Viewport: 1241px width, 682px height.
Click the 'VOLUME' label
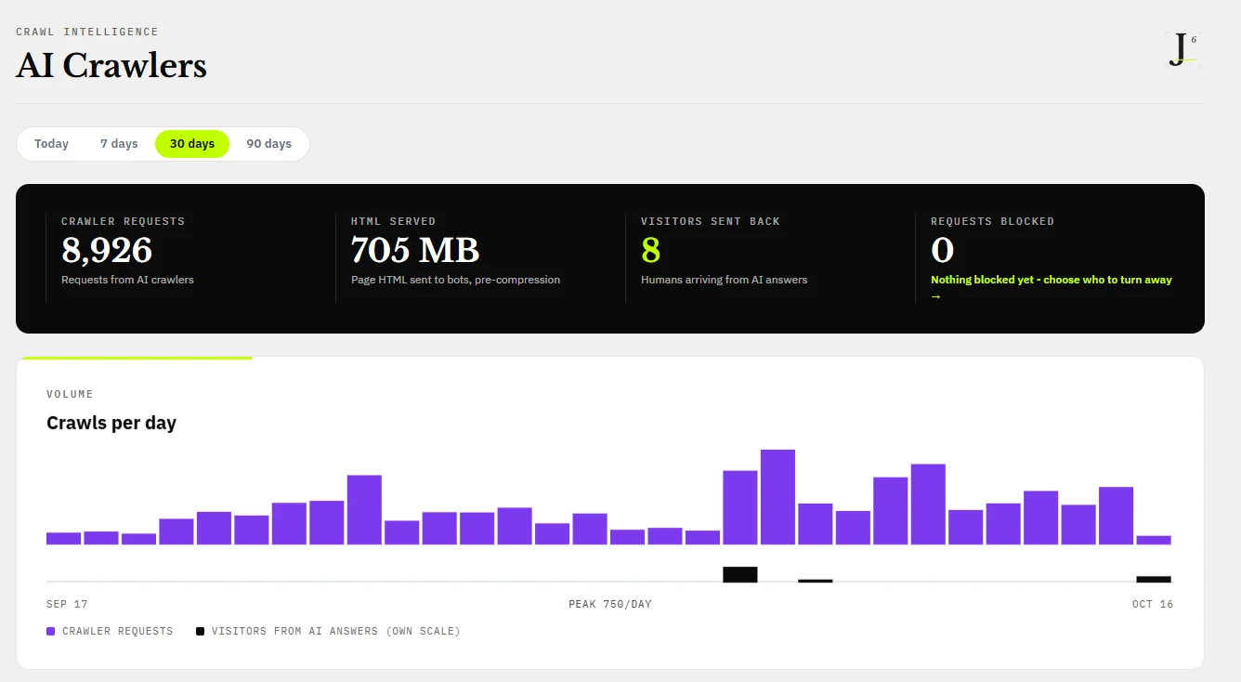click(71, 394)
